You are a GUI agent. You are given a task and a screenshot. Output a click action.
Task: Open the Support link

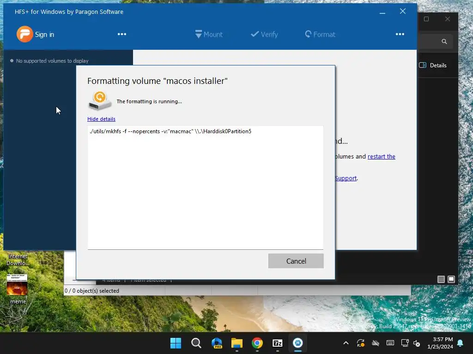(x=346, y=178)
